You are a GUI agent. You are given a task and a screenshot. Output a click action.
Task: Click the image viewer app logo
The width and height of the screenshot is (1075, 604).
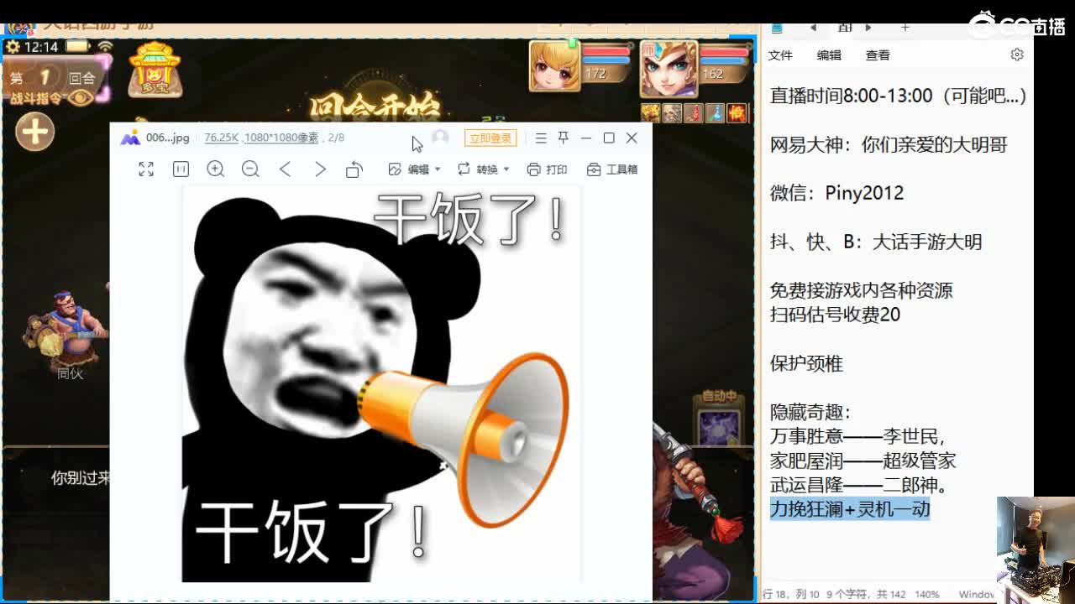130,138
